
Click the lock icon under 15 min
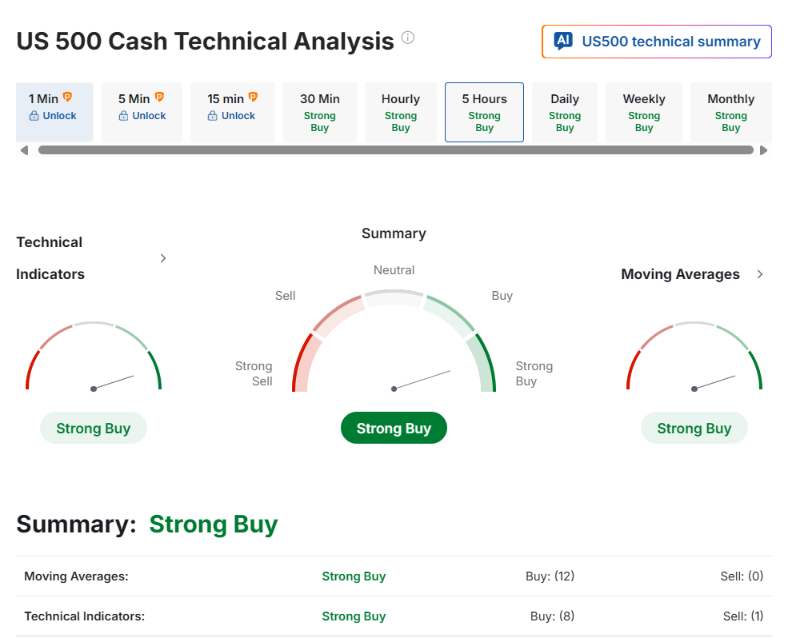pos(213,116)
